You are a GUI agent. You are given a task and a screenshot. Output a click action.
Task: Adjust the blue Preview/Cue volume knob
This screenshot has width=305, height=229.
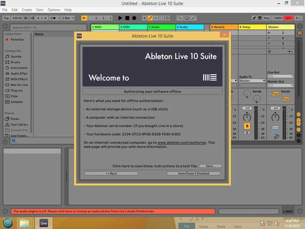(276, 135)
